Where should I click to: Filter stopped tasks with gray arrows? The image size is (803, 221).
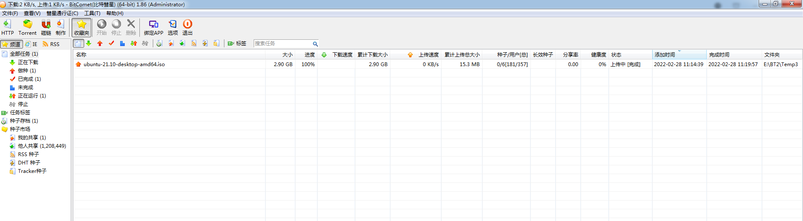pos(145,44)
